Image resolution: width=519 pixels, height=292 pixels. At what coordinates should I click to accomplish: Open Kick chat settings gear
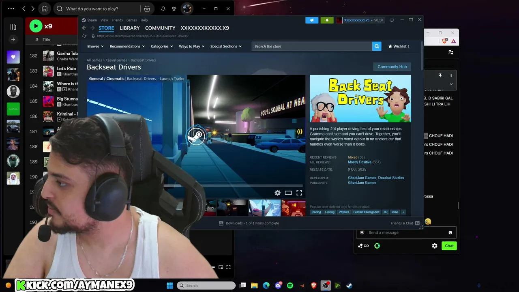click(435, 246)
